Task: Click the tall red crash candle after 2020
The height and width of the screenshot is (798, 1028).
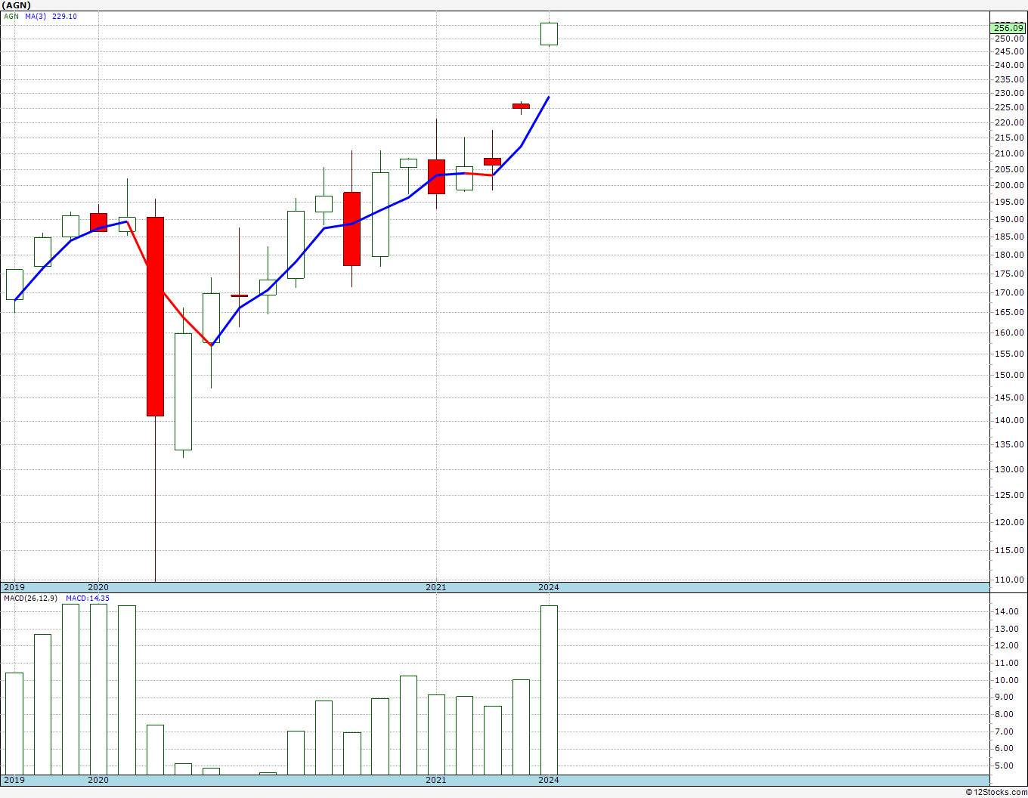Action: [x=155, y=317]
